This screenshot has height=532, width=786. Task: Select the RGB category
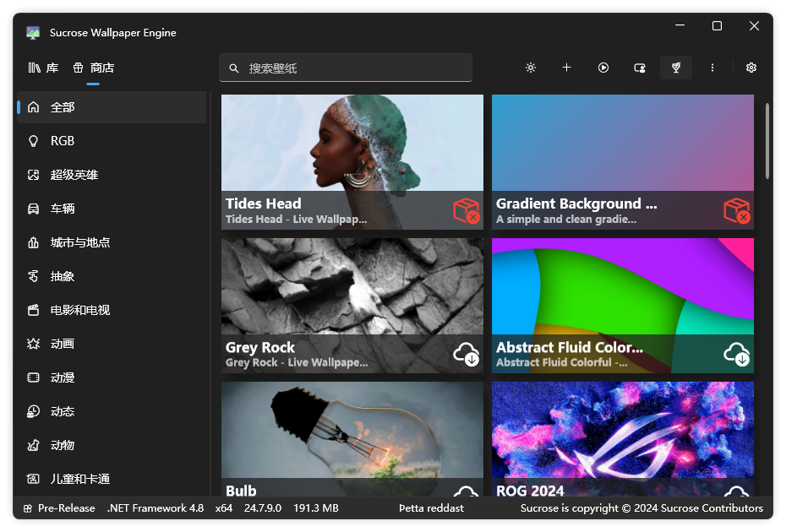(x=112, y=141)
